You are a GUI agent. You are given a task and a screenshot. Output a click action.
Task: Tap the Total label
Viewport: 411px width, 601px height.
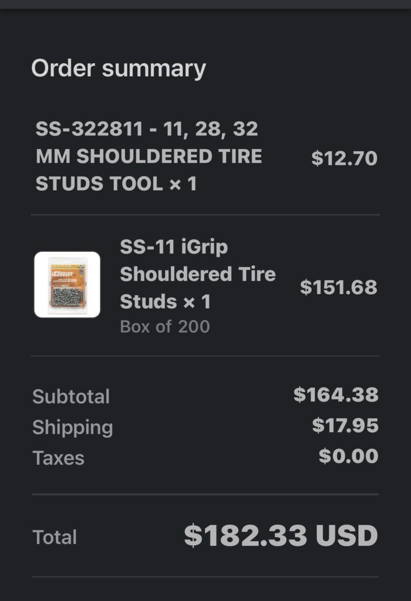pyautogui.click(x=55, y=537)
